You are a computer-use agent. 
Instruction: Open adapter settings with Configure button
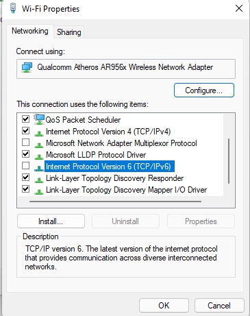click(x=204, y=90)
